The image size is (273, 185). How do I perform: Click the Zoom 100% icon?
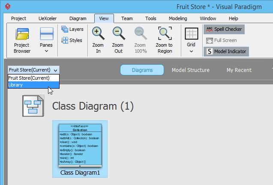[x=141, y=33]
